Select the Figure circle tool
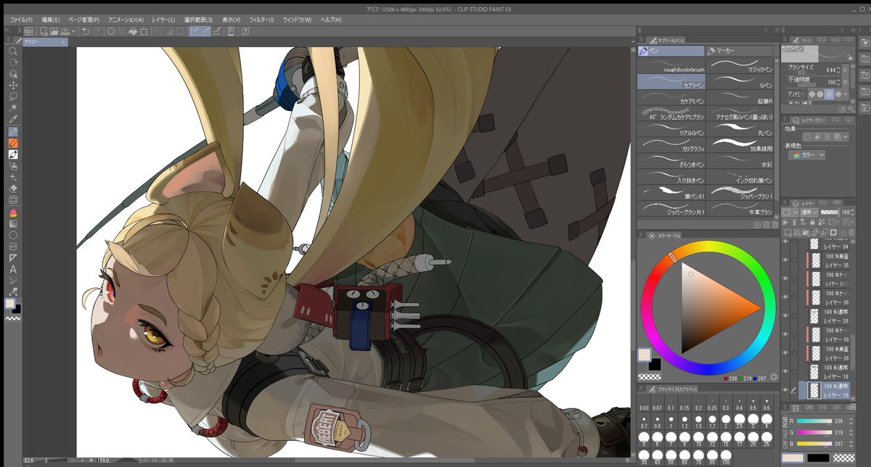Image resolution: width=871 pixels, height=467 pixels. pyautogui.click(x=12, y=234)
